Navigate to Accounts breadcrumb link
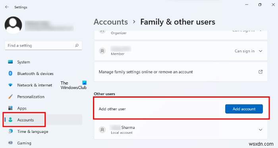Viewport: 278px width, 148px height. (111, 22)
